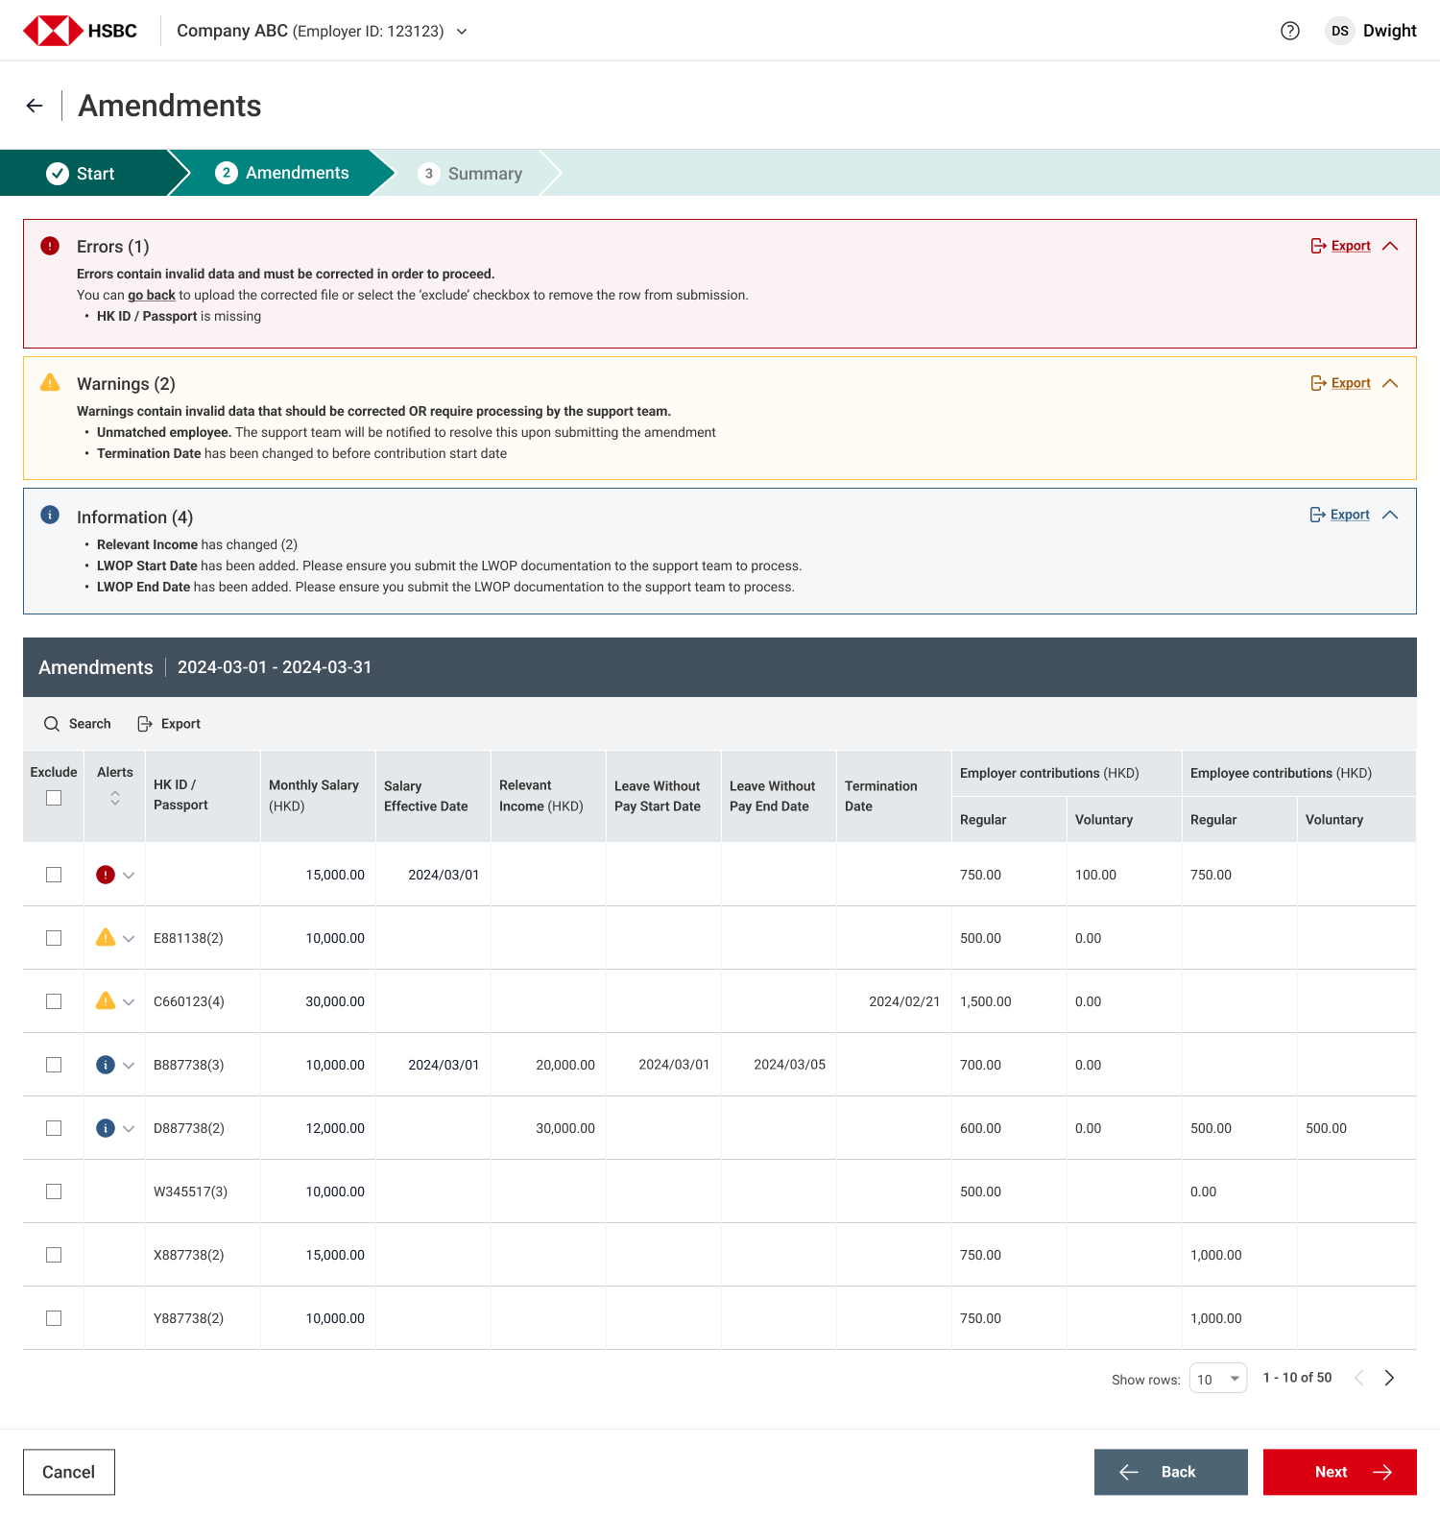1440x1516 pixels.
Task: Click the info alert icon for B887738(3)
Action: click(106, 1065)
